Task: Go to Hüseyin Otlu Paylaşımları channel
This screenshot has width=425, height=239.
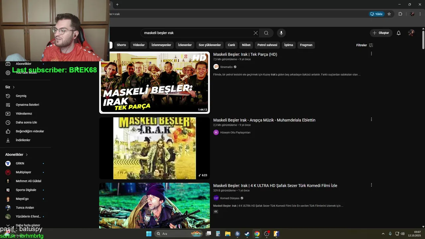Action: coord(235,132)
